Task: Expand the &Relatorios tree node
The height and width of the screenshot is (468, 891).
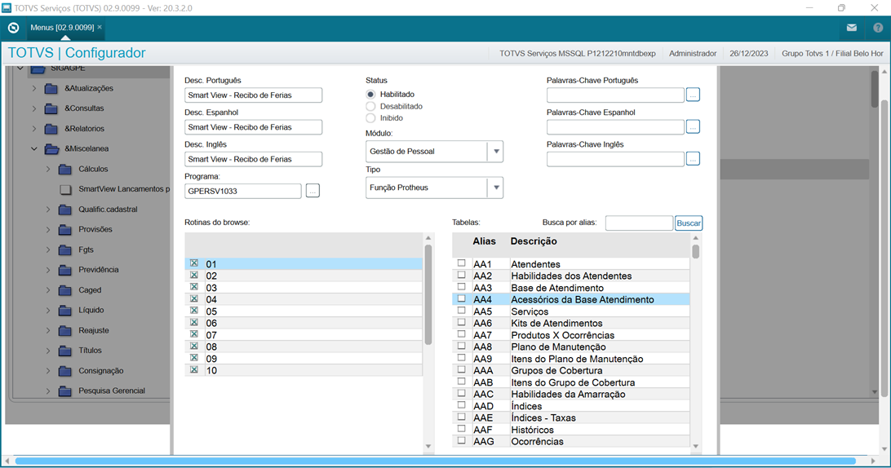Action: [34, 129]
